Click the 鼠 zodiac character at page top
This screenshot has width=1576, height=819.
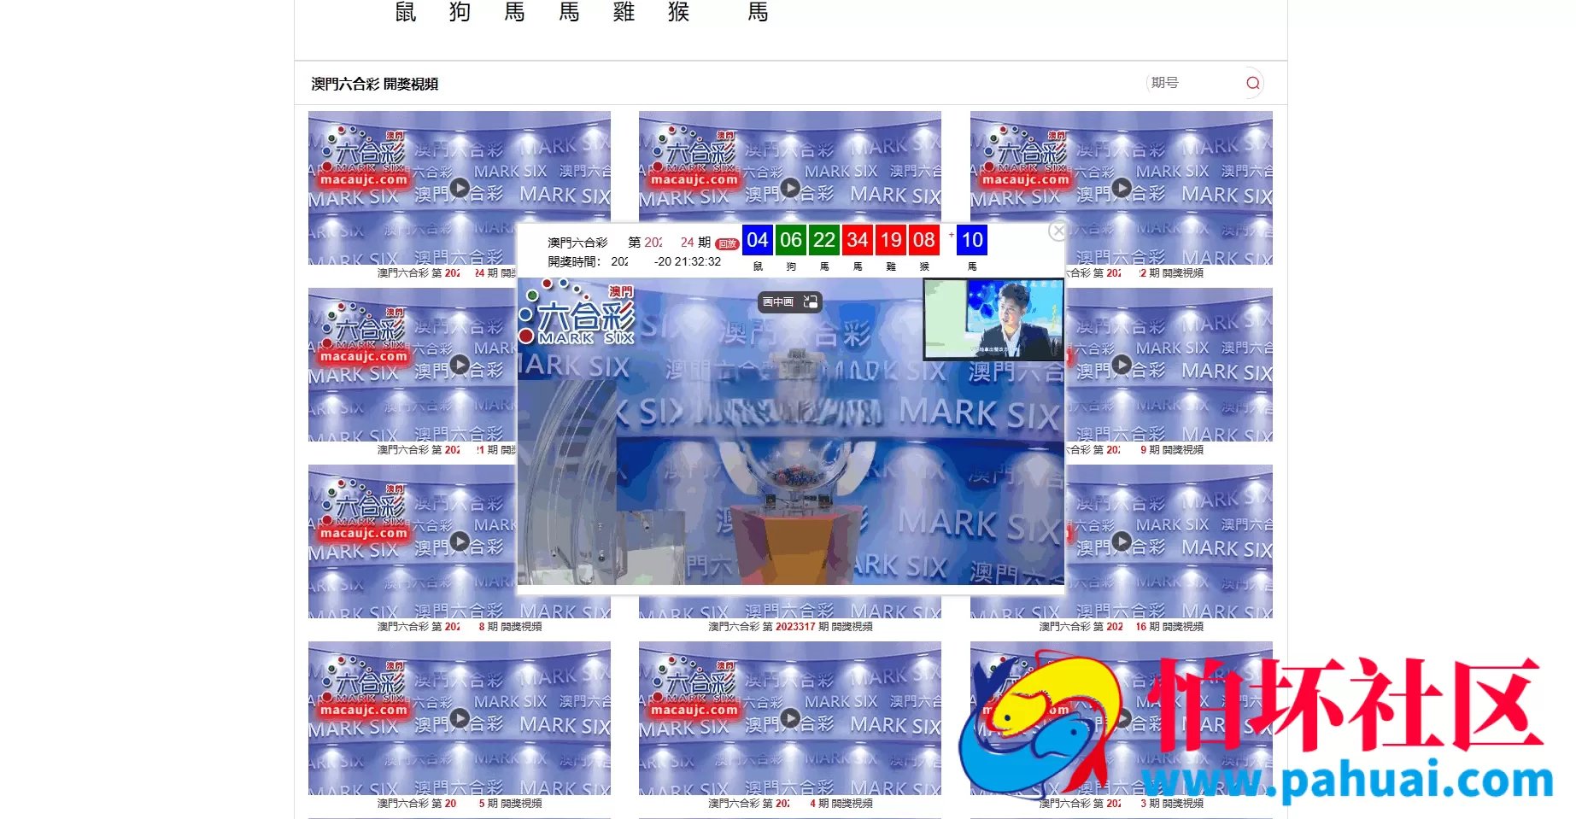pyautogui.click(x=406, y=12)
